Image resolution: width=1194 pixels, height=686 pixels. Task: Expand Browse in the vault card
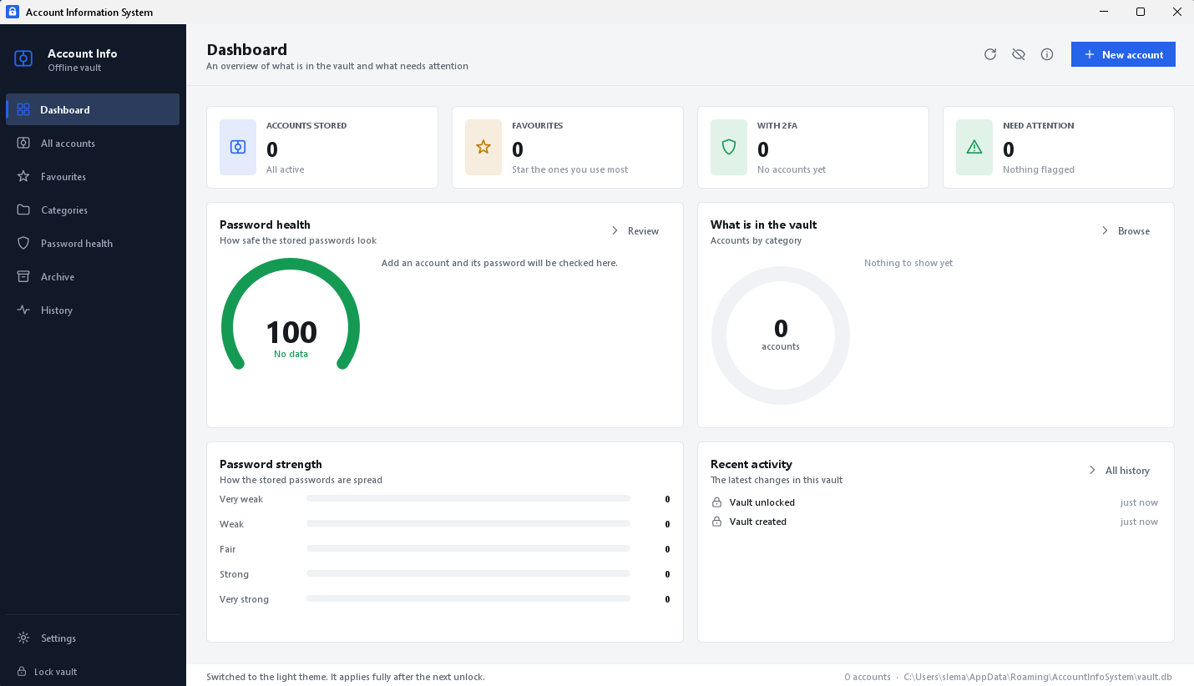pyautogui.click(x=1126, y=231)
